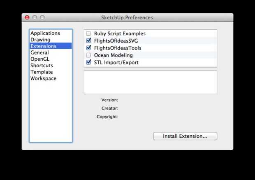Image resolution: width=255 pixels, height=180 pixels.
Task: Click the Install Extension... button
Action: [185, 136]
